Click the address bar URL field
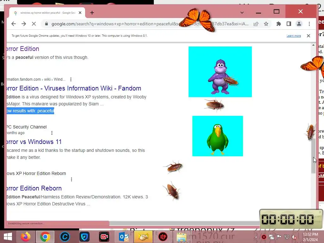 pos(150,24)
